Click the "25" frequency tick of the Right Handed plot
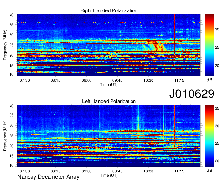The image size is (223, 181). pyautogui.click(x=12, y=45)
